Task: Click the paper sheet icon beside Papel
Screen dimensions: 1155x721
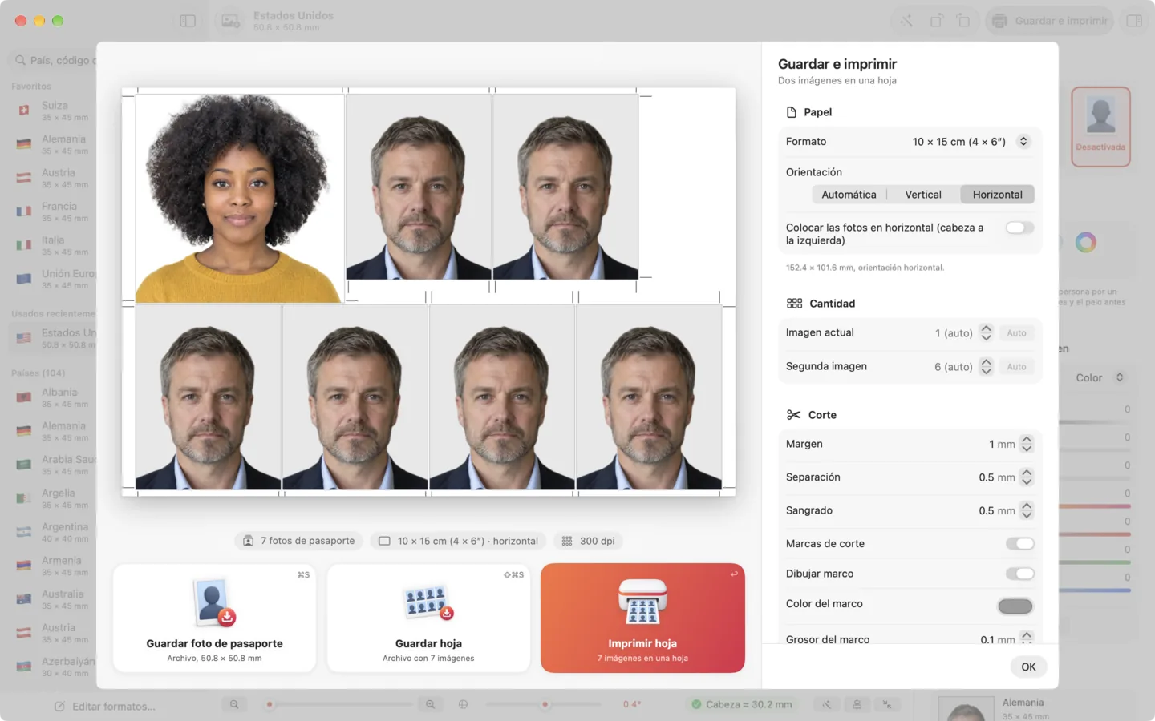Action: (792, 112)
